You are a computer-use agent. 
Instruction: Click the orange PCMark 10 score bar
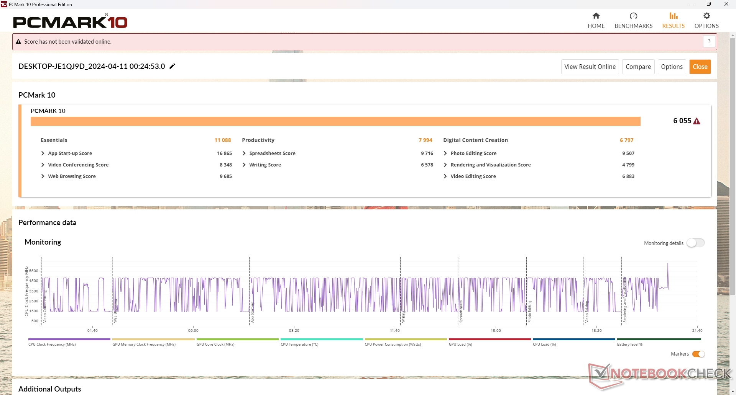coord(335,121)
